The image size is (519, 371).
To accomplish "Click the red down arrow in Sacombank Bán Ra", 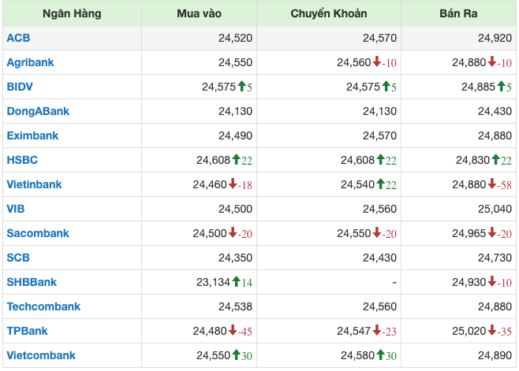I will click(x=492, y=233).
